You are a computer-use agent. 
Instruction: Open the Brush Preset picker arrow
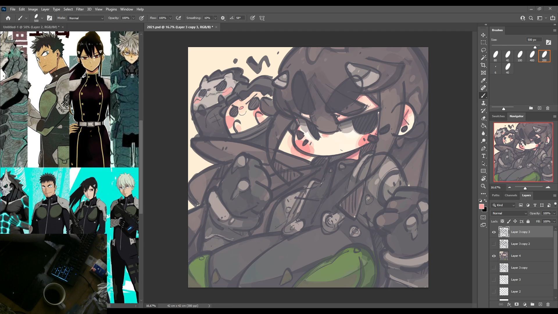point(42,18)
